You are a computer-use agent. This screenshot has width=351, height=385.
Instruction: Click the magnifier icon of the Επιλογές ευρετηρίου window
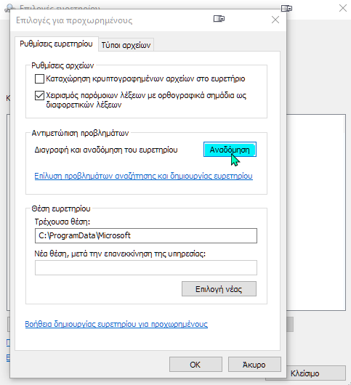coord(9,8)
